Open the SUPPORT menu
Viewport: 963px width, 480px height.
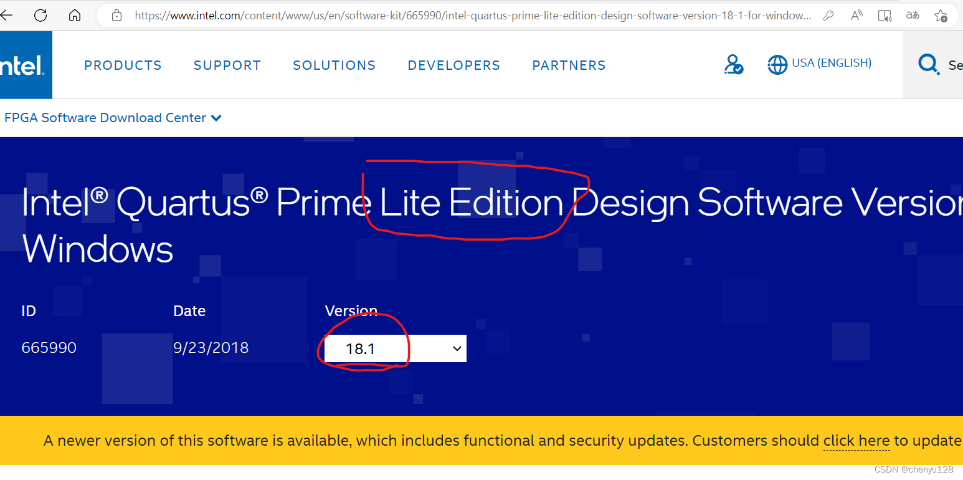click(x=227, y=65)
